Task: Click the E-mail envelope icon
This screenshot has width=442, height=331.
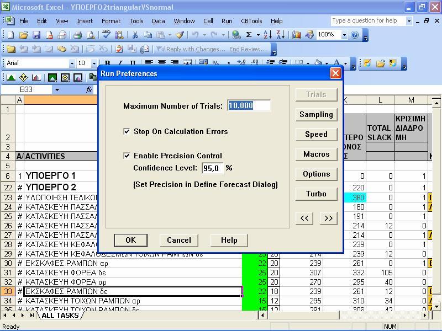Action: click(x=62, y=35)
